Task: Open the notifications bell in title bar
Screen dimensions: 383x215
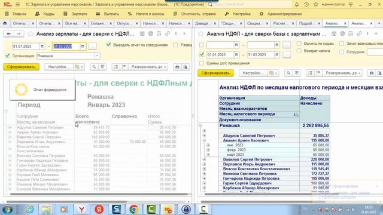Action: point(297,4)
